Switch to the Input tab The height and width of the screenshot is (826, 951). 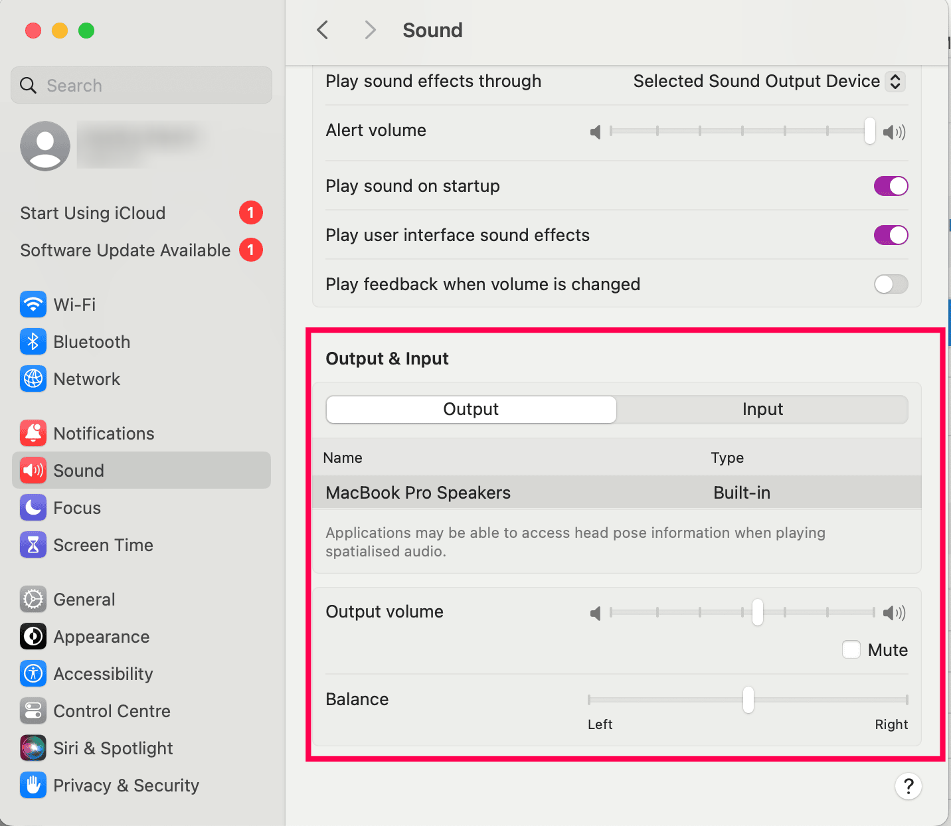click(762, 410)
